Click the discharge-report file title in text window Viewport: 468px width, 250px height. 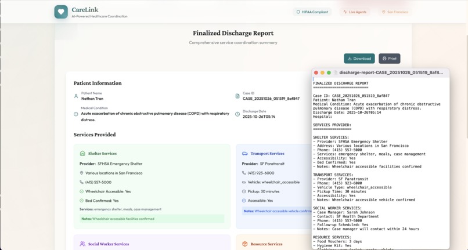point(391,73)
